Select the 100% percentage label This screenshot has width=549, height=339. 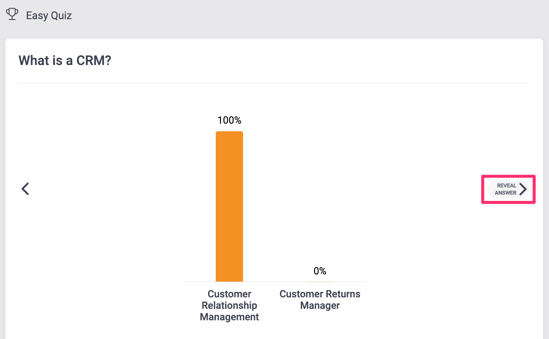tap(229, 120)
